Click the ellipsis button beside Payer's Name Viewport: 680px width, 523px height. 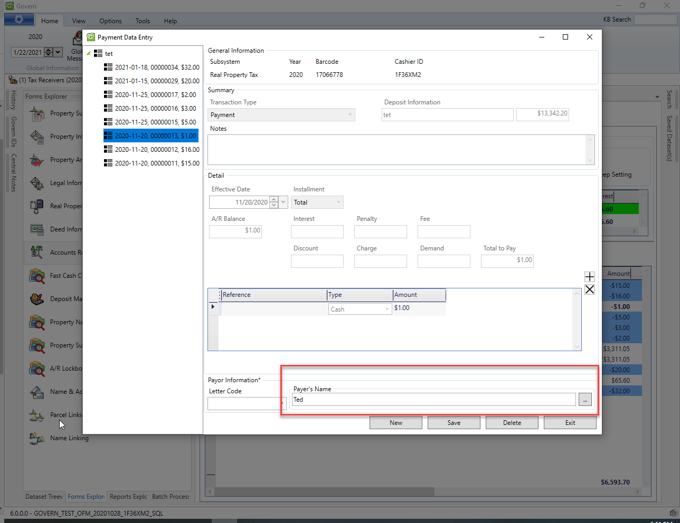(x=585, y=400)
